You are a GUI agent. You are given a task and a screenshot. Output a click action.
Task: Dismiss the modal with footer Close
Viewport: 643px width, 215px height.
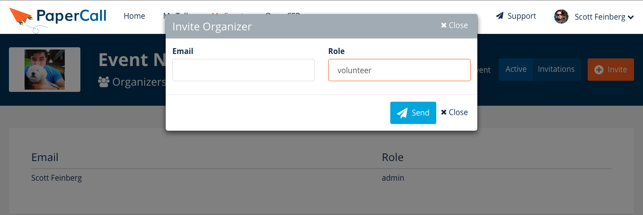(454, 112)
